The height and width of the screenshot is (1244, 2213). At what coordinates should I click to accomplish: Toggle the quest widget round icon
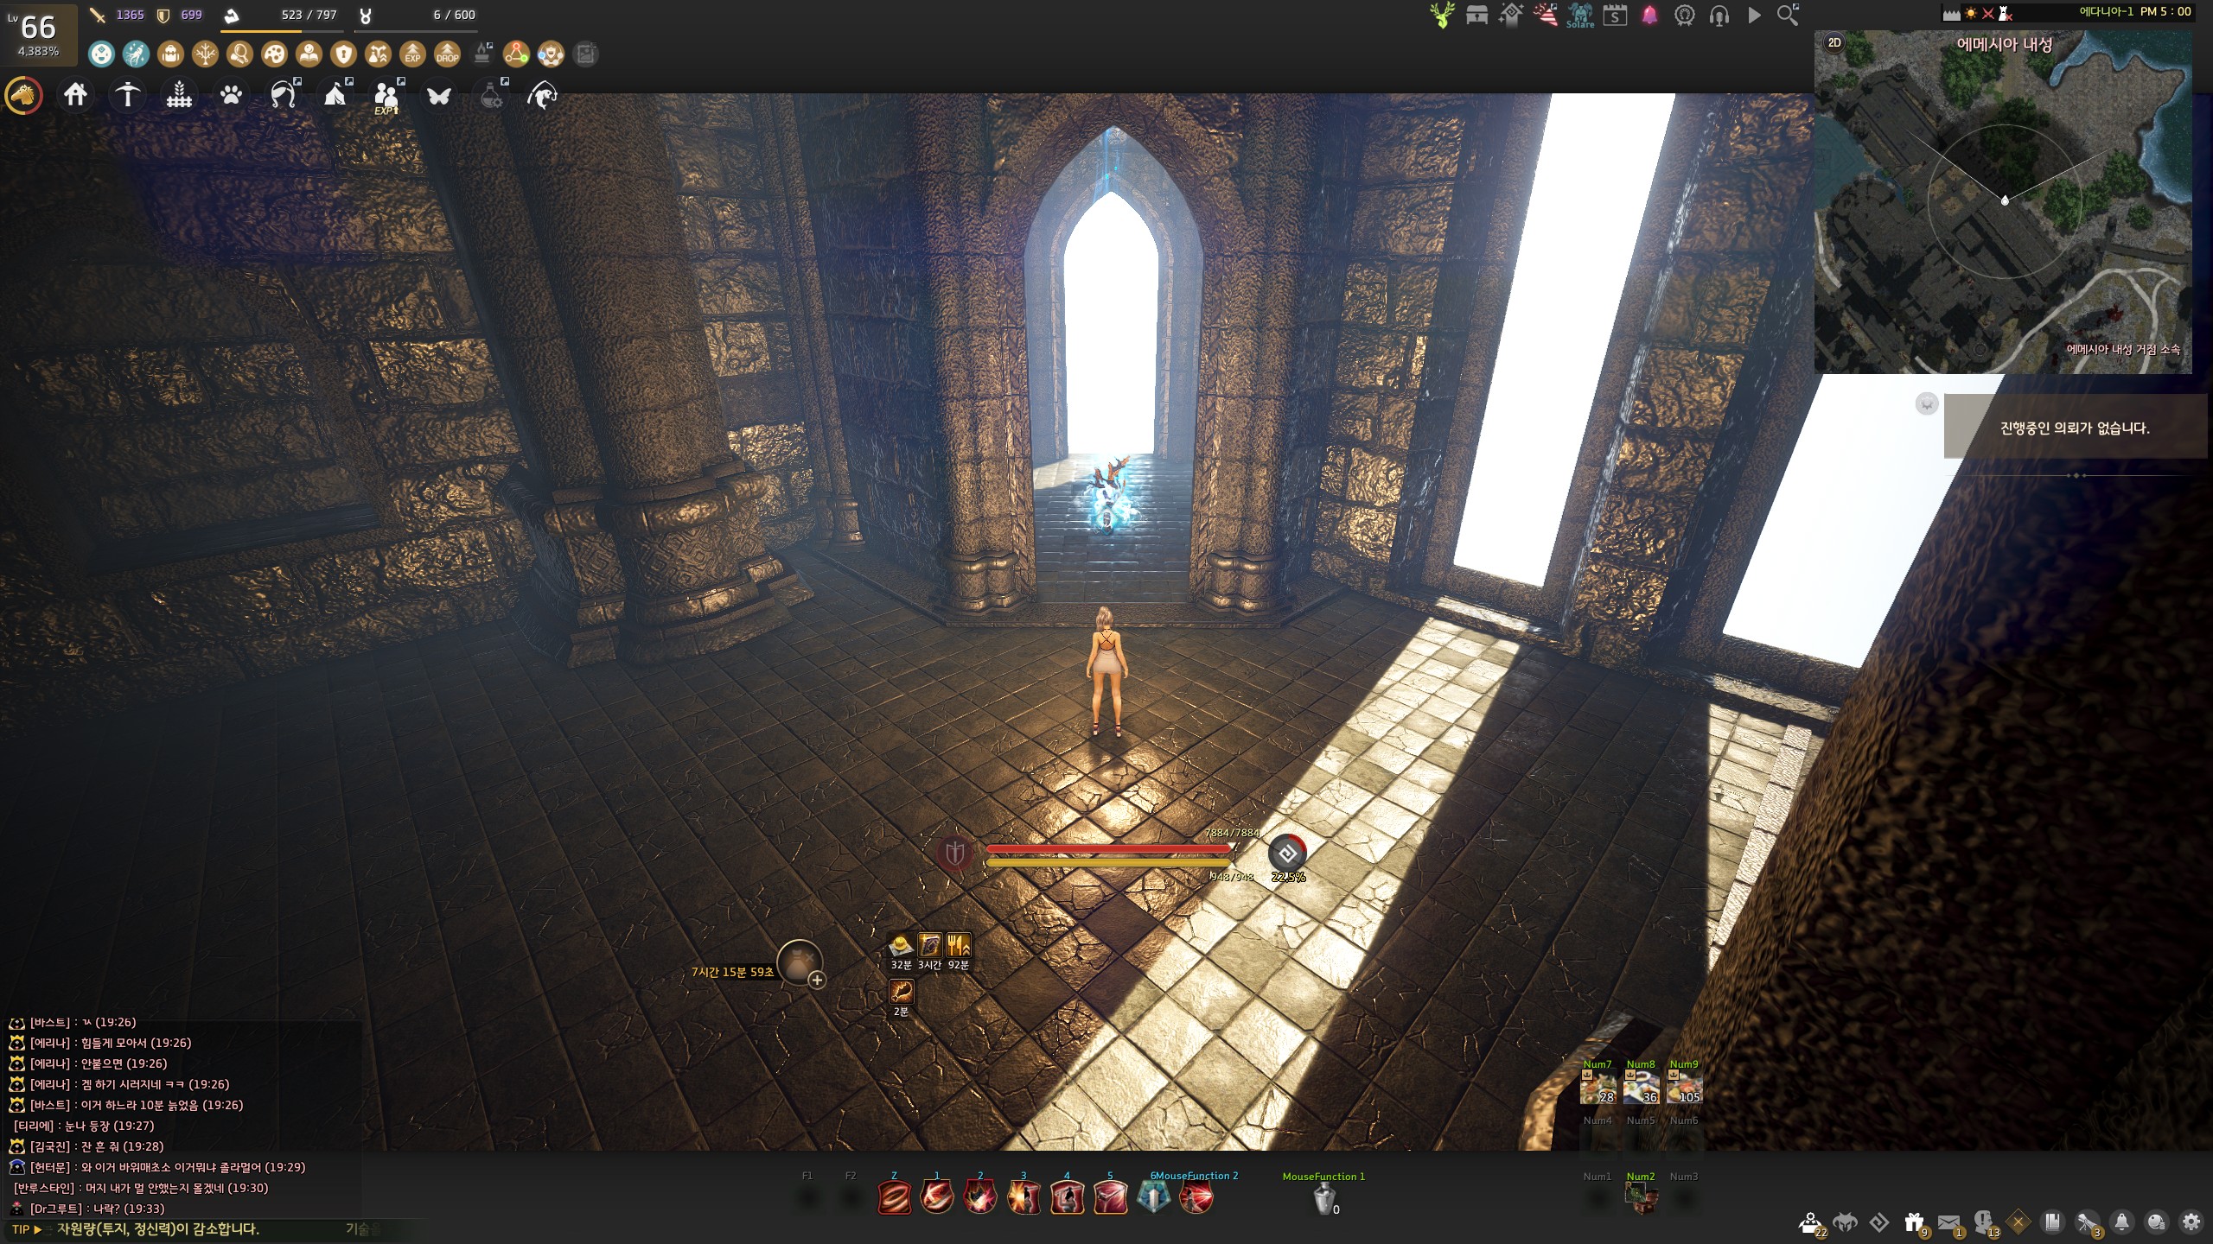coord(1927,403)
